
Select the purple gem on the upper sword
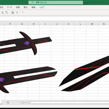coord(27,43)
